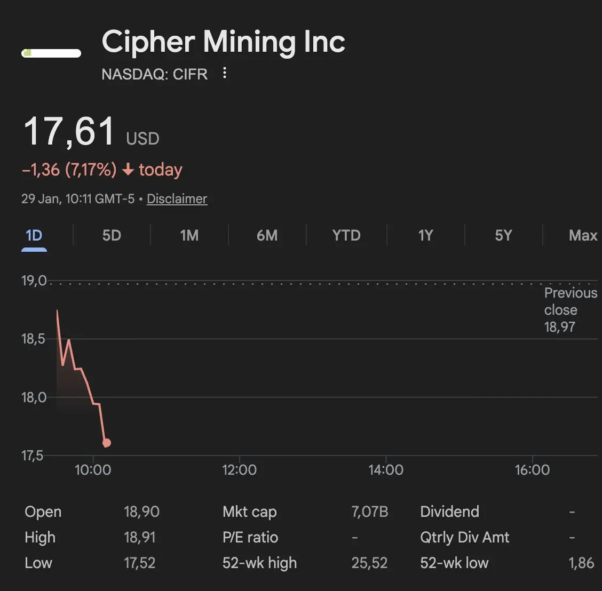Image resolution: width=602 pixels, height=591 pixels.
Task: Click the NASDAQ: CIFR ticker text
Action: click(x=154, y=74)
